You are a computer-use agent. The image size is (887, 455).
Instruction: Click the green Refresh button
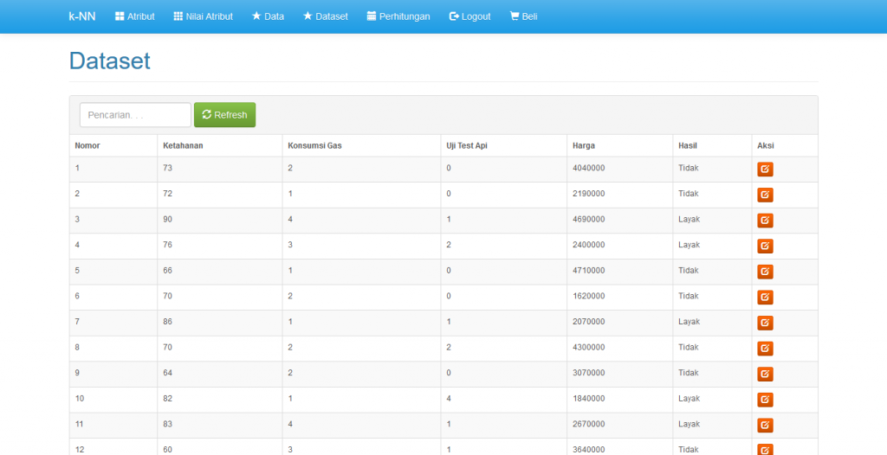coord(224,115)
